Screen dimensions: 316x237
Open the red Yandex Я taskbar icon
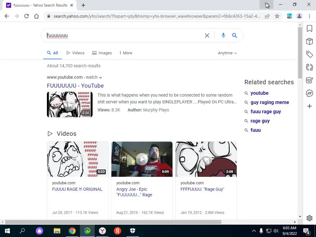click(x=118, y=231)
